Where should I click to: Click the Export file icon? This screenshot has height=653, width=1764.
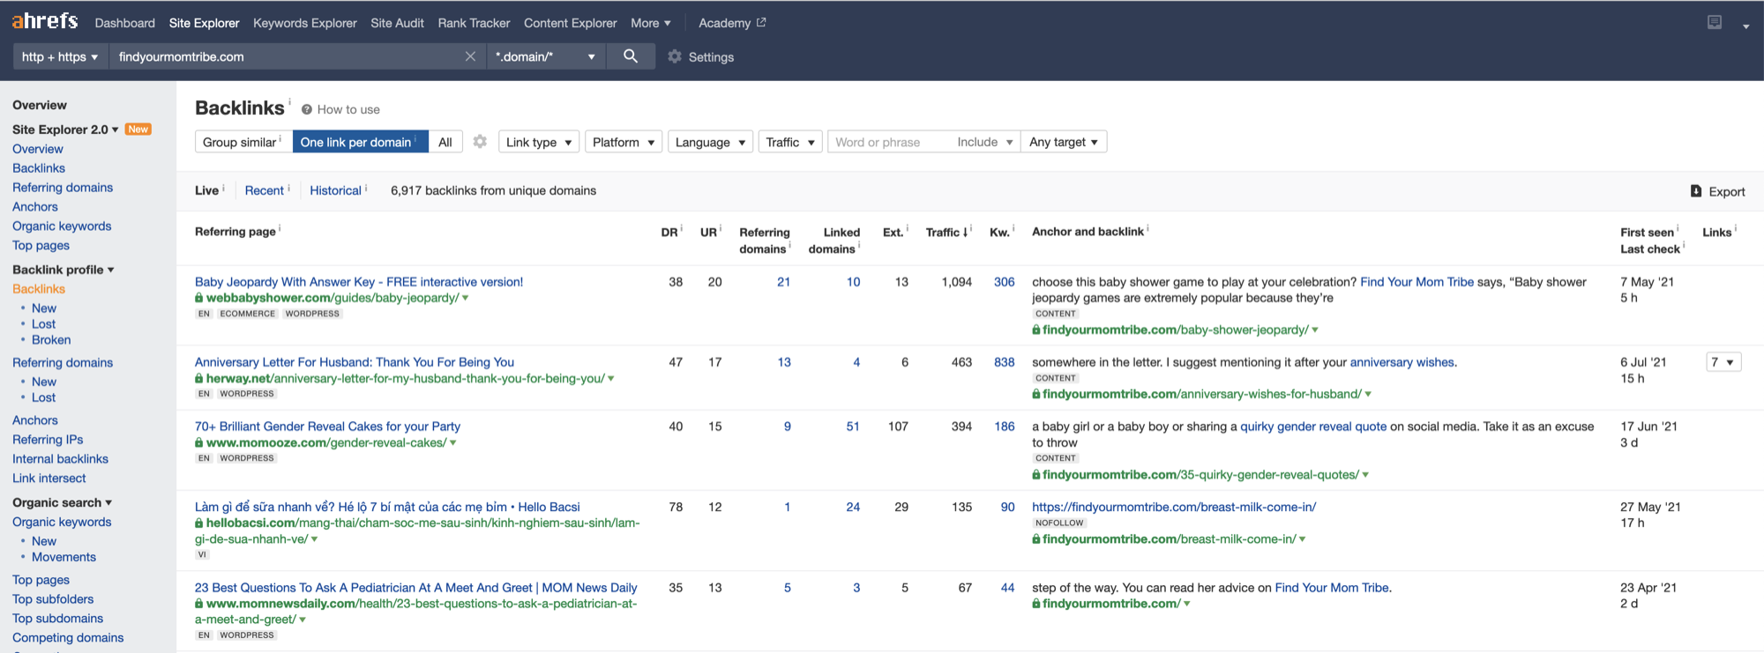click(x=1696, y=191)
